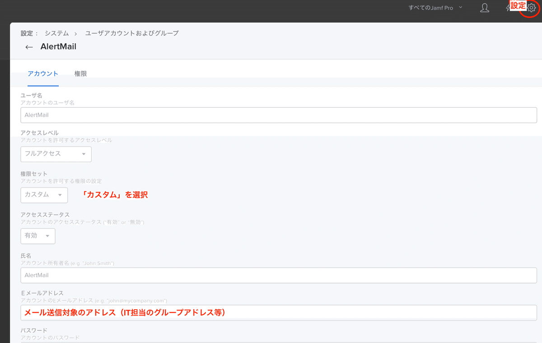
Task: Click the システム breadcrumb link
Action: 56,33
